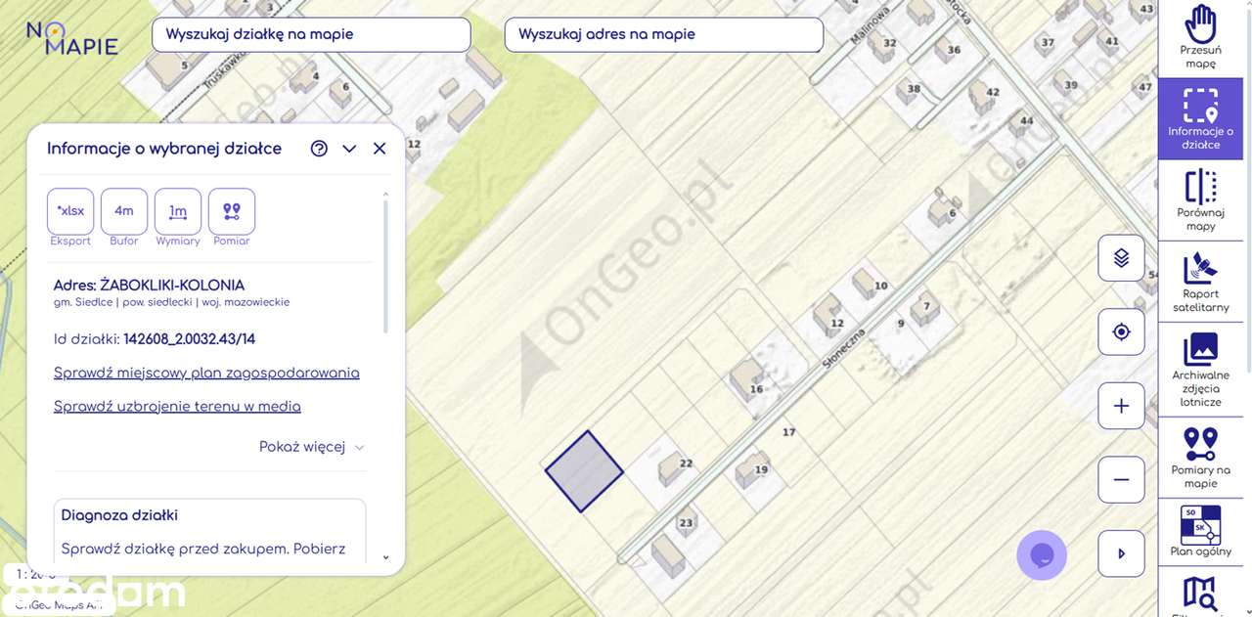Select the Przesuń mapę hand tool

[x=1200, y=39]
